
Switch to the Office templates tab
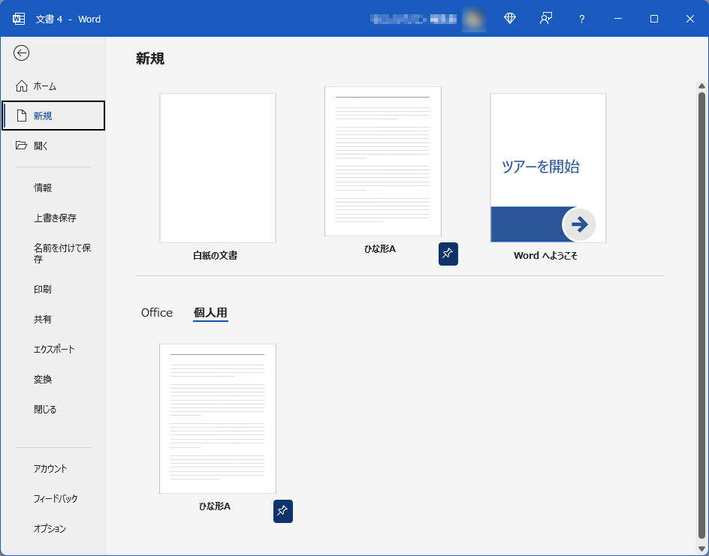156,313
